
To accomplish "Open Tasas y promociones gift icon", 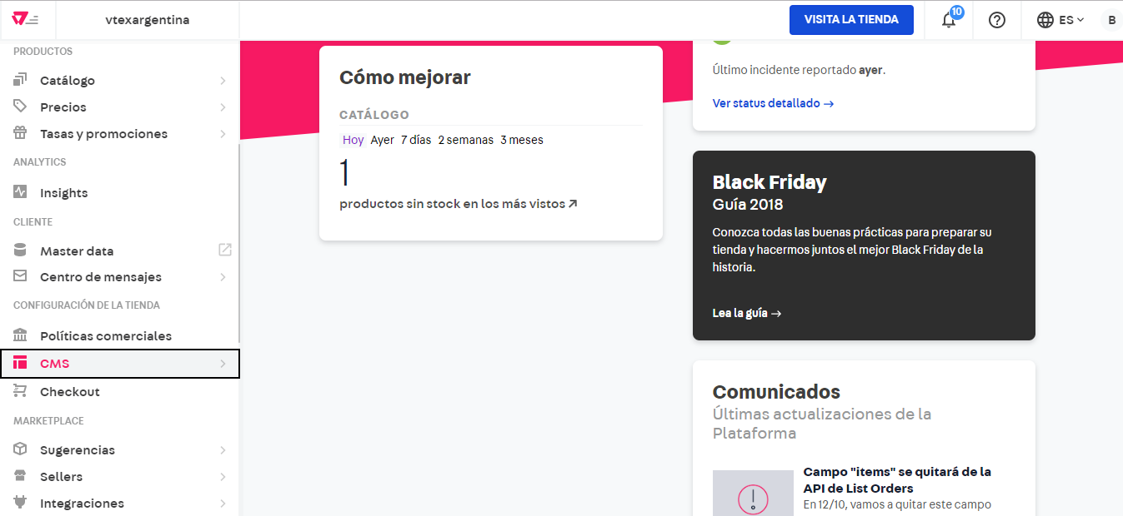I will coord(18,133).
